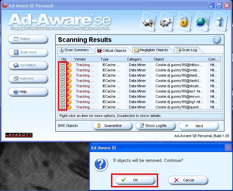Maximize the Ad-Aware SE Personal window
The image size is (233, 191).
[x=219, y=6]
